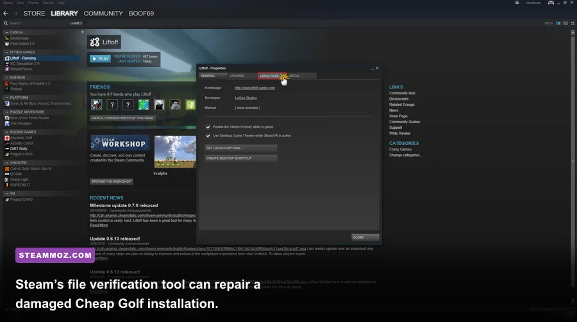Click the library search field
This screenshot has height=322, width=577.
point(37,23)
